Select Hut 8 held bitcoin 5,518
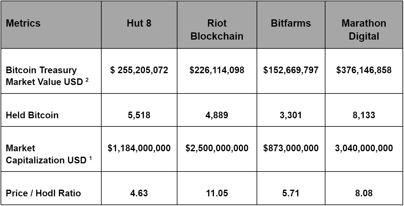 click(x=139, y=116)
